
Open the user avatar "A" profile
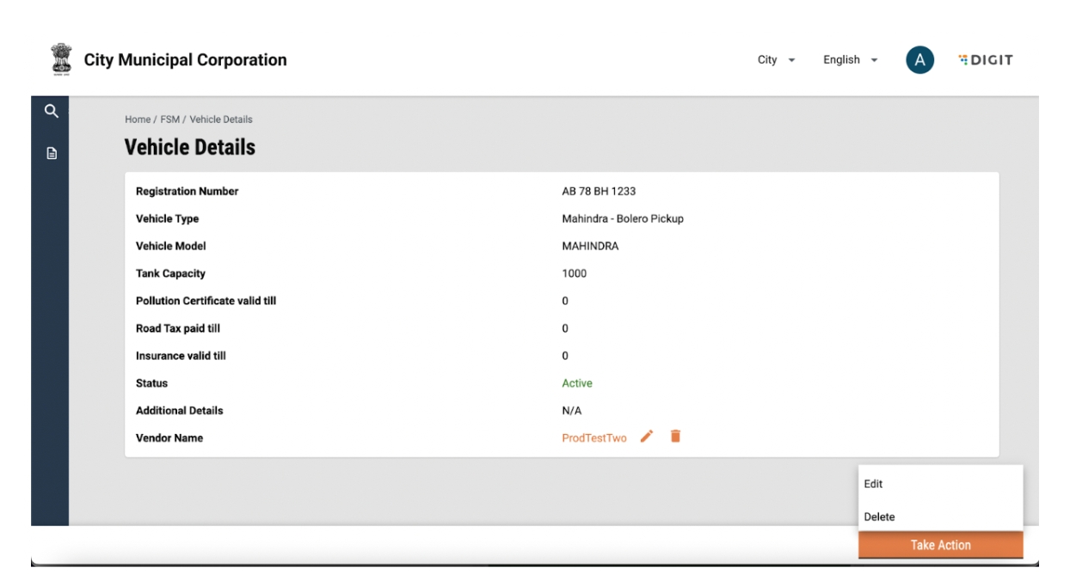pyautogui.click(x=919, y=59)
